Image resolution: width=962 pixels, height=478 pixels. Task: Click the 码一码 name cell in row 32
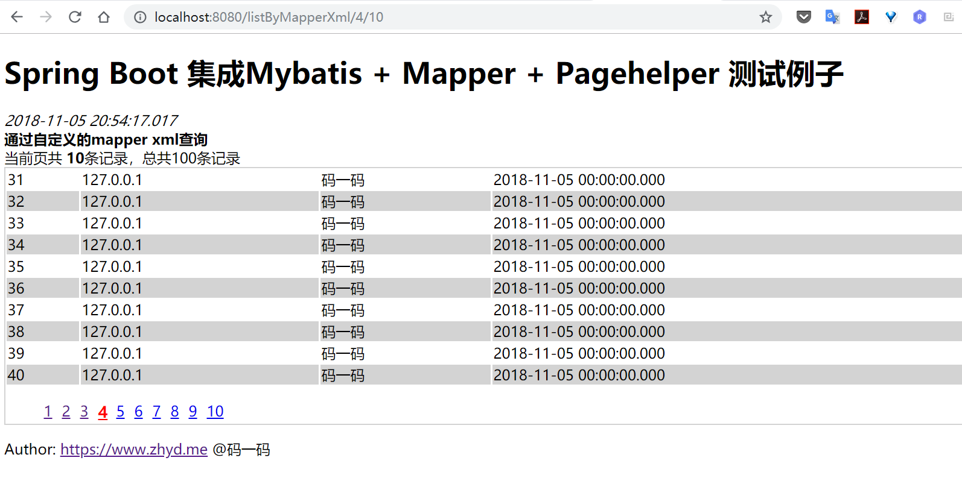coord(405,201)
